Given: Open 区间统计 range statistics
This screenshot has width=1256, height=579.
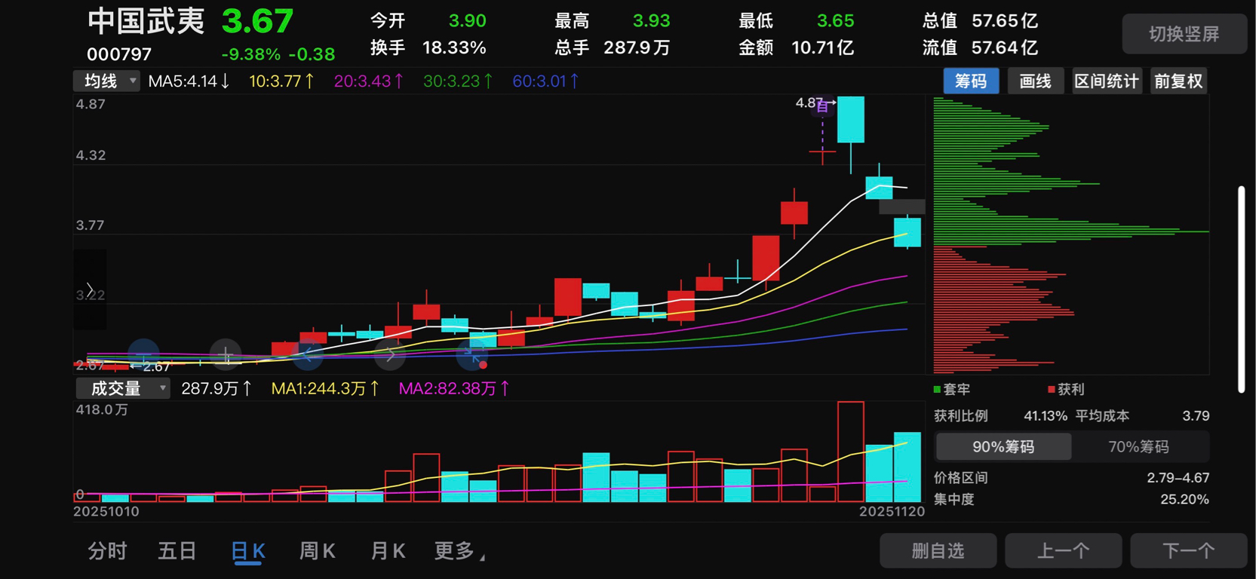Looking at the screenshot, I should (x=1107, y=81).
